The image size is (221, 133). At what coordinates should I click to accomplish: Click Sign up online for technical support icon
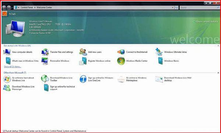point(46,88)
